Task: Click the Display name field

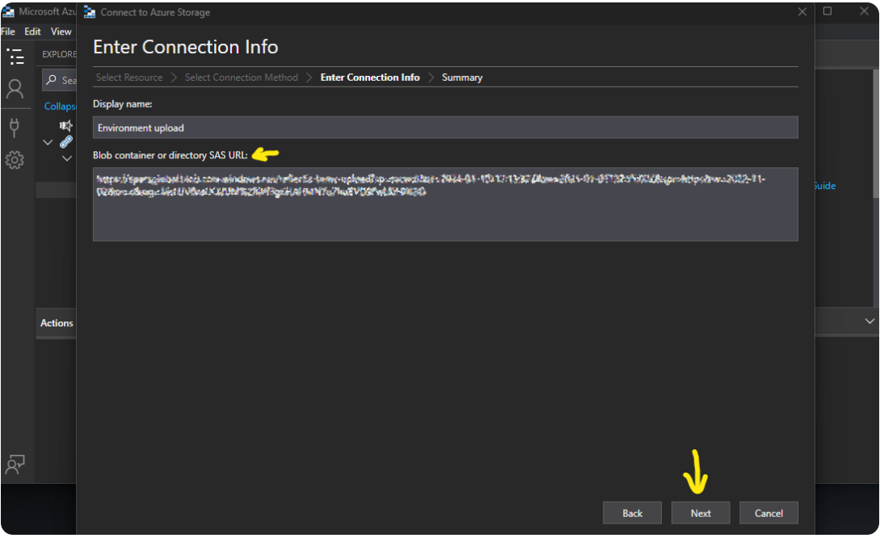Action: (x=444, y=128)
